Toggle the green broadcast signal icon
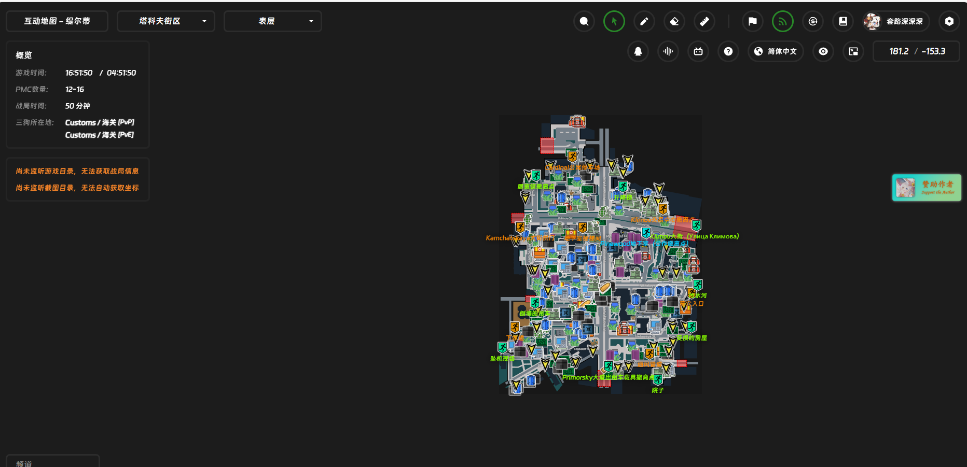Screen dimensions: 967x467 coord(783,21)
